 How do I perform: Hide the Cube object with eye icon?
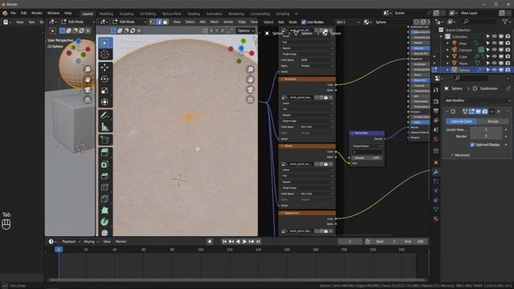pos(495,56)
